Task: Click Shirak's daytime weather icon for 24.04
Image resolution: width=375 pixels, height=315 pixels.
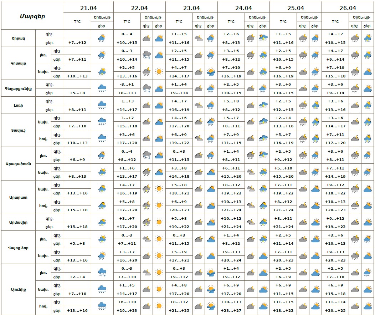Action: 263,38
